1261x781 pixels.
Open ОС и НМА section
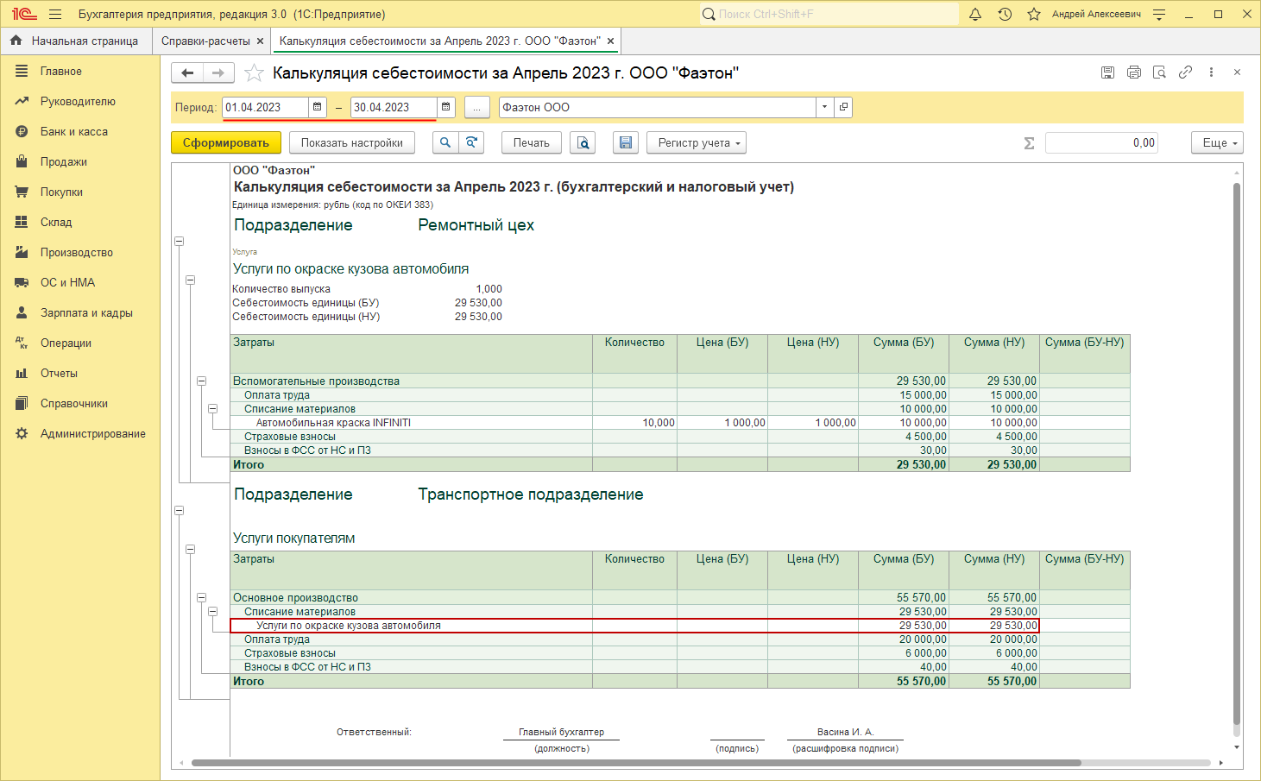tap(67, 283)
